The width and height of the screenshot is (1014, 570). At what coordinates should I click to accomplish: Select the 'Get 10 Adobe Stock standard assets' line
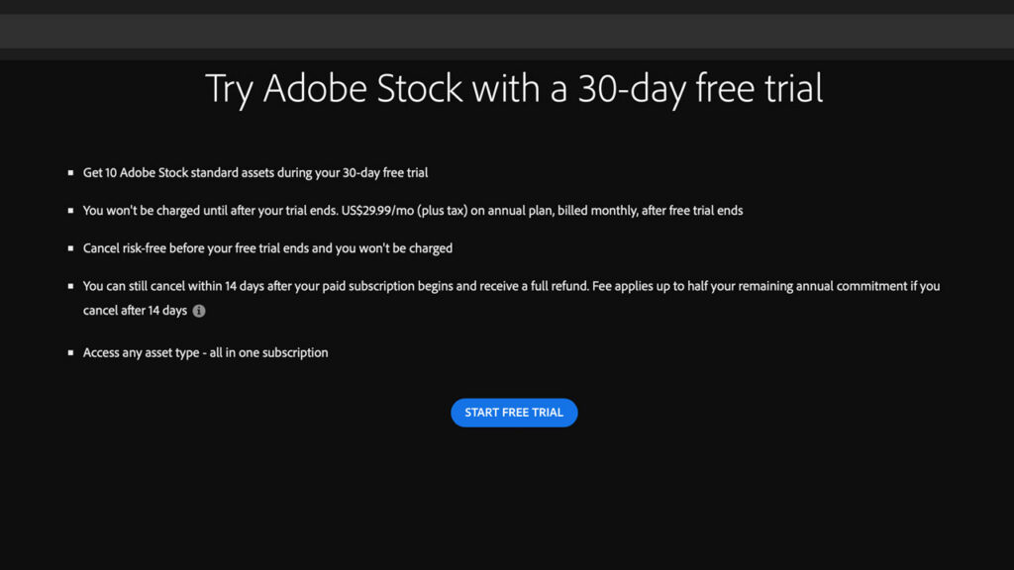255,172
